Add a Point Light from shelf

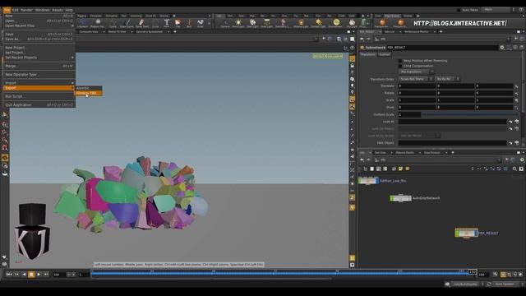238,23
